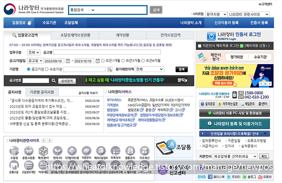Open 나라장터 등록 및 이용가이드 button
282x183 pixels.
[x=235, y=124]
